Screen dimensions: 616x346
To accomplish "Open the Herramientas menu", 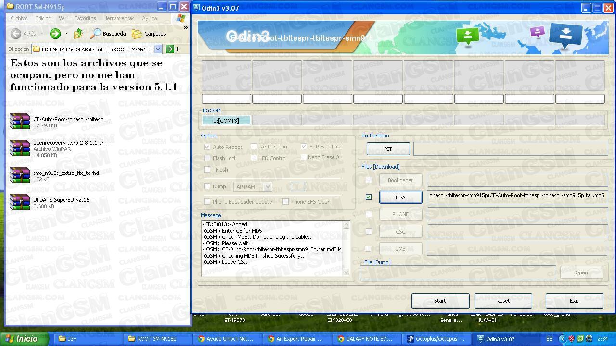I will 119,18.
